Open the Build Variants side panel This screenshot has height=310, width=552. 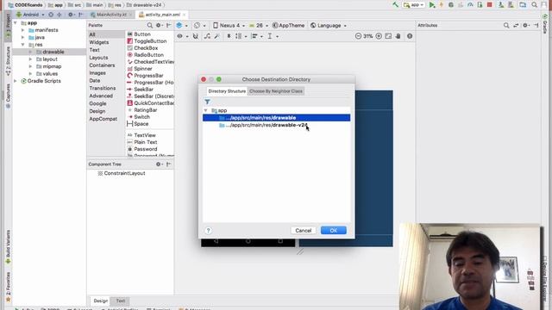[8, 247]
